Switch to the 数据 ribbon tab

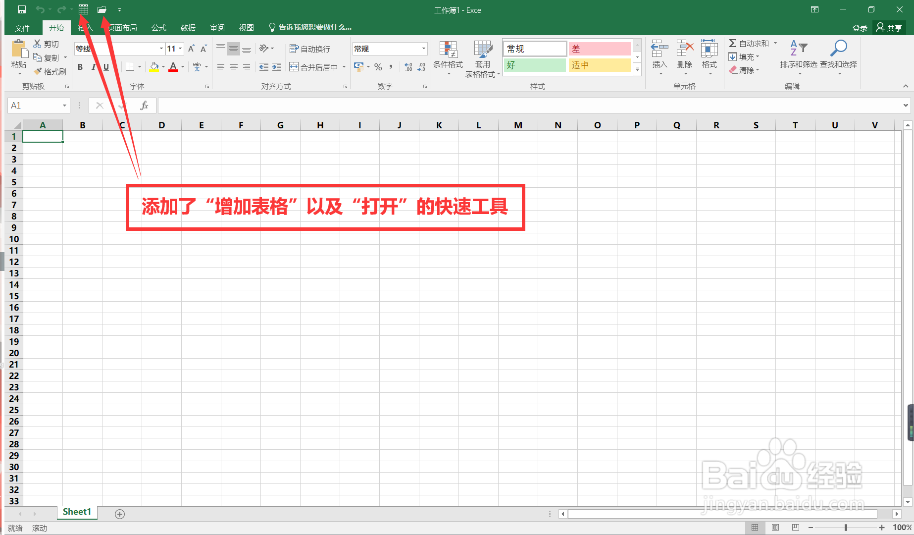click(x=188, y=27)
